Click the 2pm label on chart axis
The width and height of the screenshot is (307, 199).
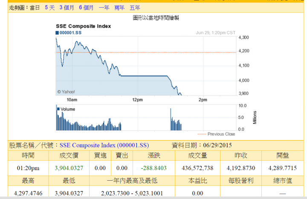click(x=203, y=100)
